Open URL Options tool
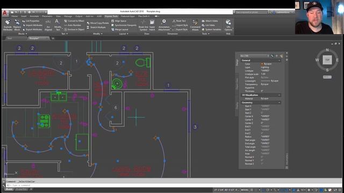The image size is (344, 193). tap(228, 25)
